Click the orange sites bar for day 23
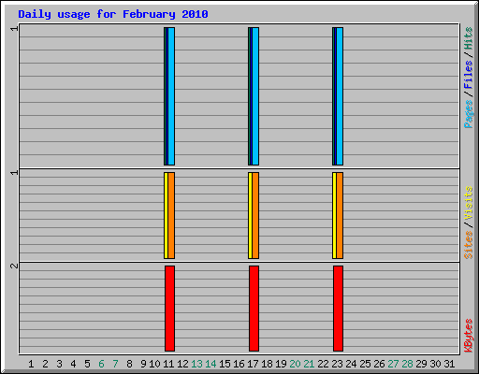Image resolution: width=479 pixels, height=374 pixels. pyautogui.click(x=340, y=215)
